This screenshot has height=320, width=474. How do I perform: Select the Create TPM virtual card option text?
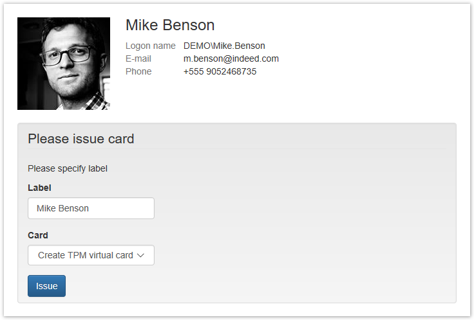pos(85,255)
